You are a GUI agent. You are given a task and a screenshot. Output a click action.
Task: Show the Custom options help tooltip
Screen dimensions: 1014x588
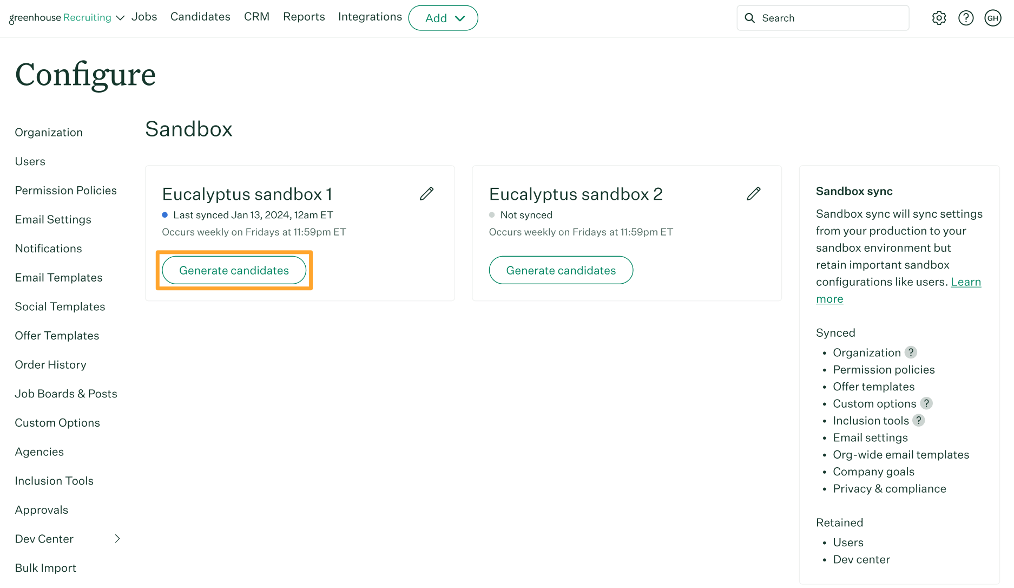coord(926,403)
